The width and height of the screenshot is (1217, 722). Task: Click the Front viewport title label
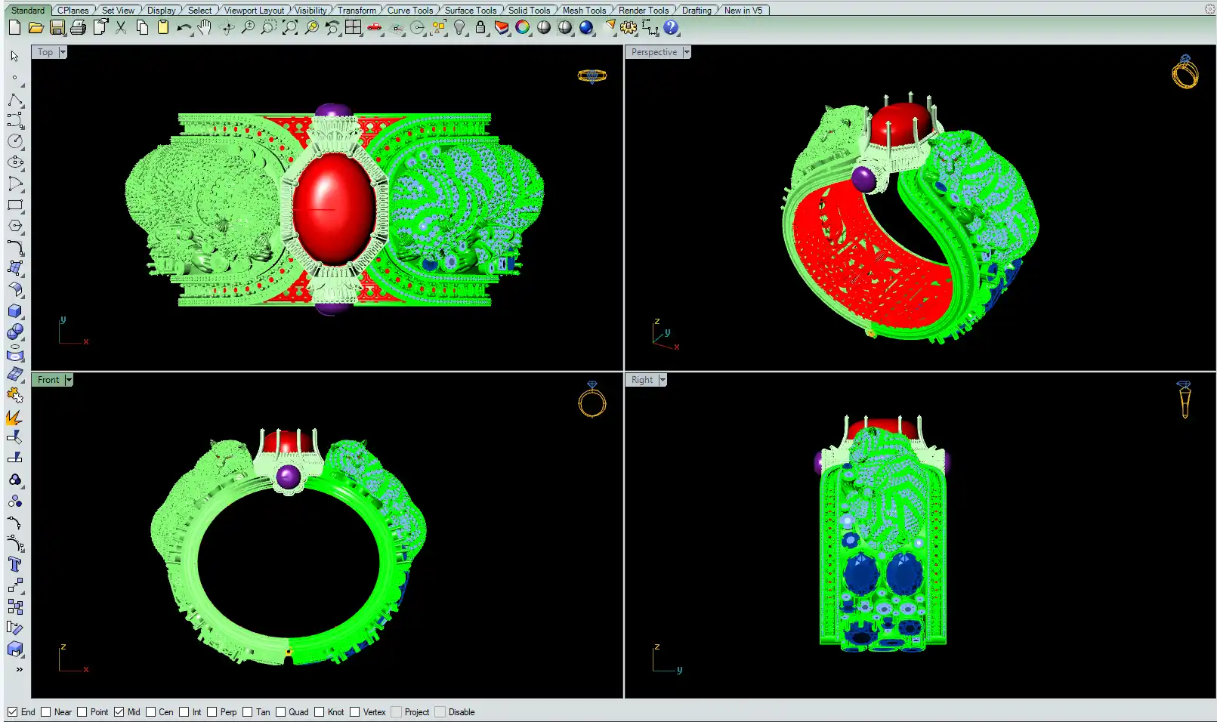[48, 380]
